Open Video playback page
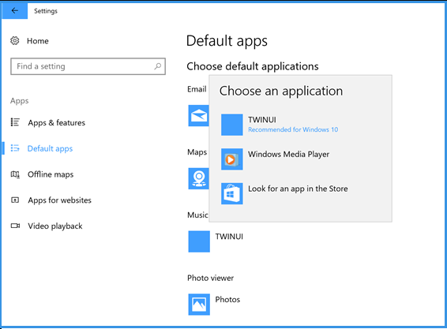The width and height of the screenshot is (447, 329). pyautogui.click(x=55, y=226)
